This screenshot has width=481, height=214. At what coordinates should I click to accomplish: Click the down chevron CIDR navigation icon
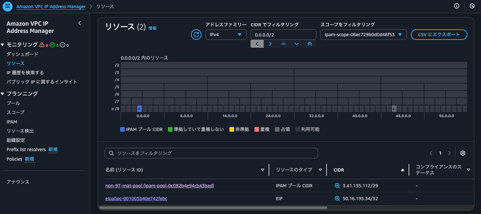point(296,43)
